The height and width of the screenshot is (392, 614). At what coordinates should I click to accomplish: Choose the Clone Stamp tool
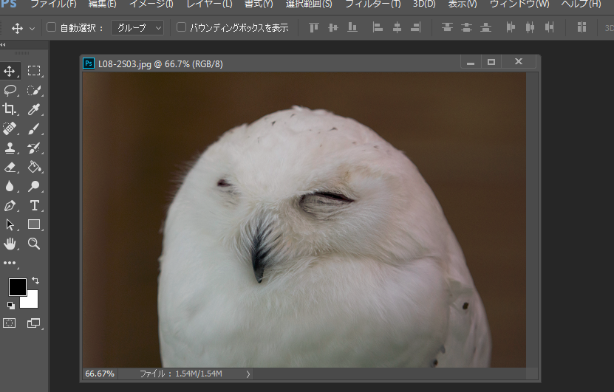coord(10,148)
